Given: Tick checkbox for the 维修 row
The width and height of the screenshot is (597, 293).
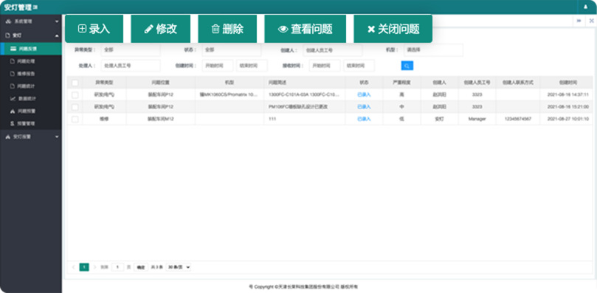Looking at the screenshot, I should point(75,120).
